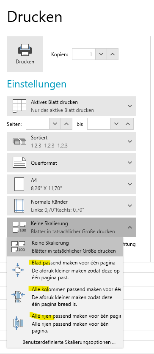Screen dimensions: 154x354
Task: Click the Kopien number input field
Action: coord(83,54)
